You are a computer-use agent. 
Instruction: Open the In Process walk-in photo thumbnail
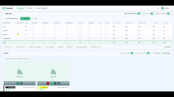pos(53,71)
